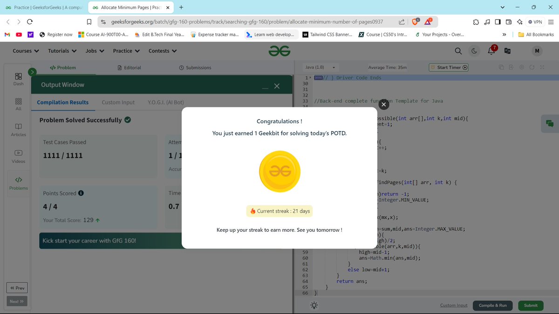559x314 pixels.
Task: Click the Current streak 21 days badge
Action: [279, 211]
